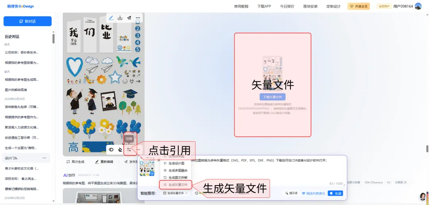
Task: Click the eraser icon on the image toolbar
Action: (120, 149)
